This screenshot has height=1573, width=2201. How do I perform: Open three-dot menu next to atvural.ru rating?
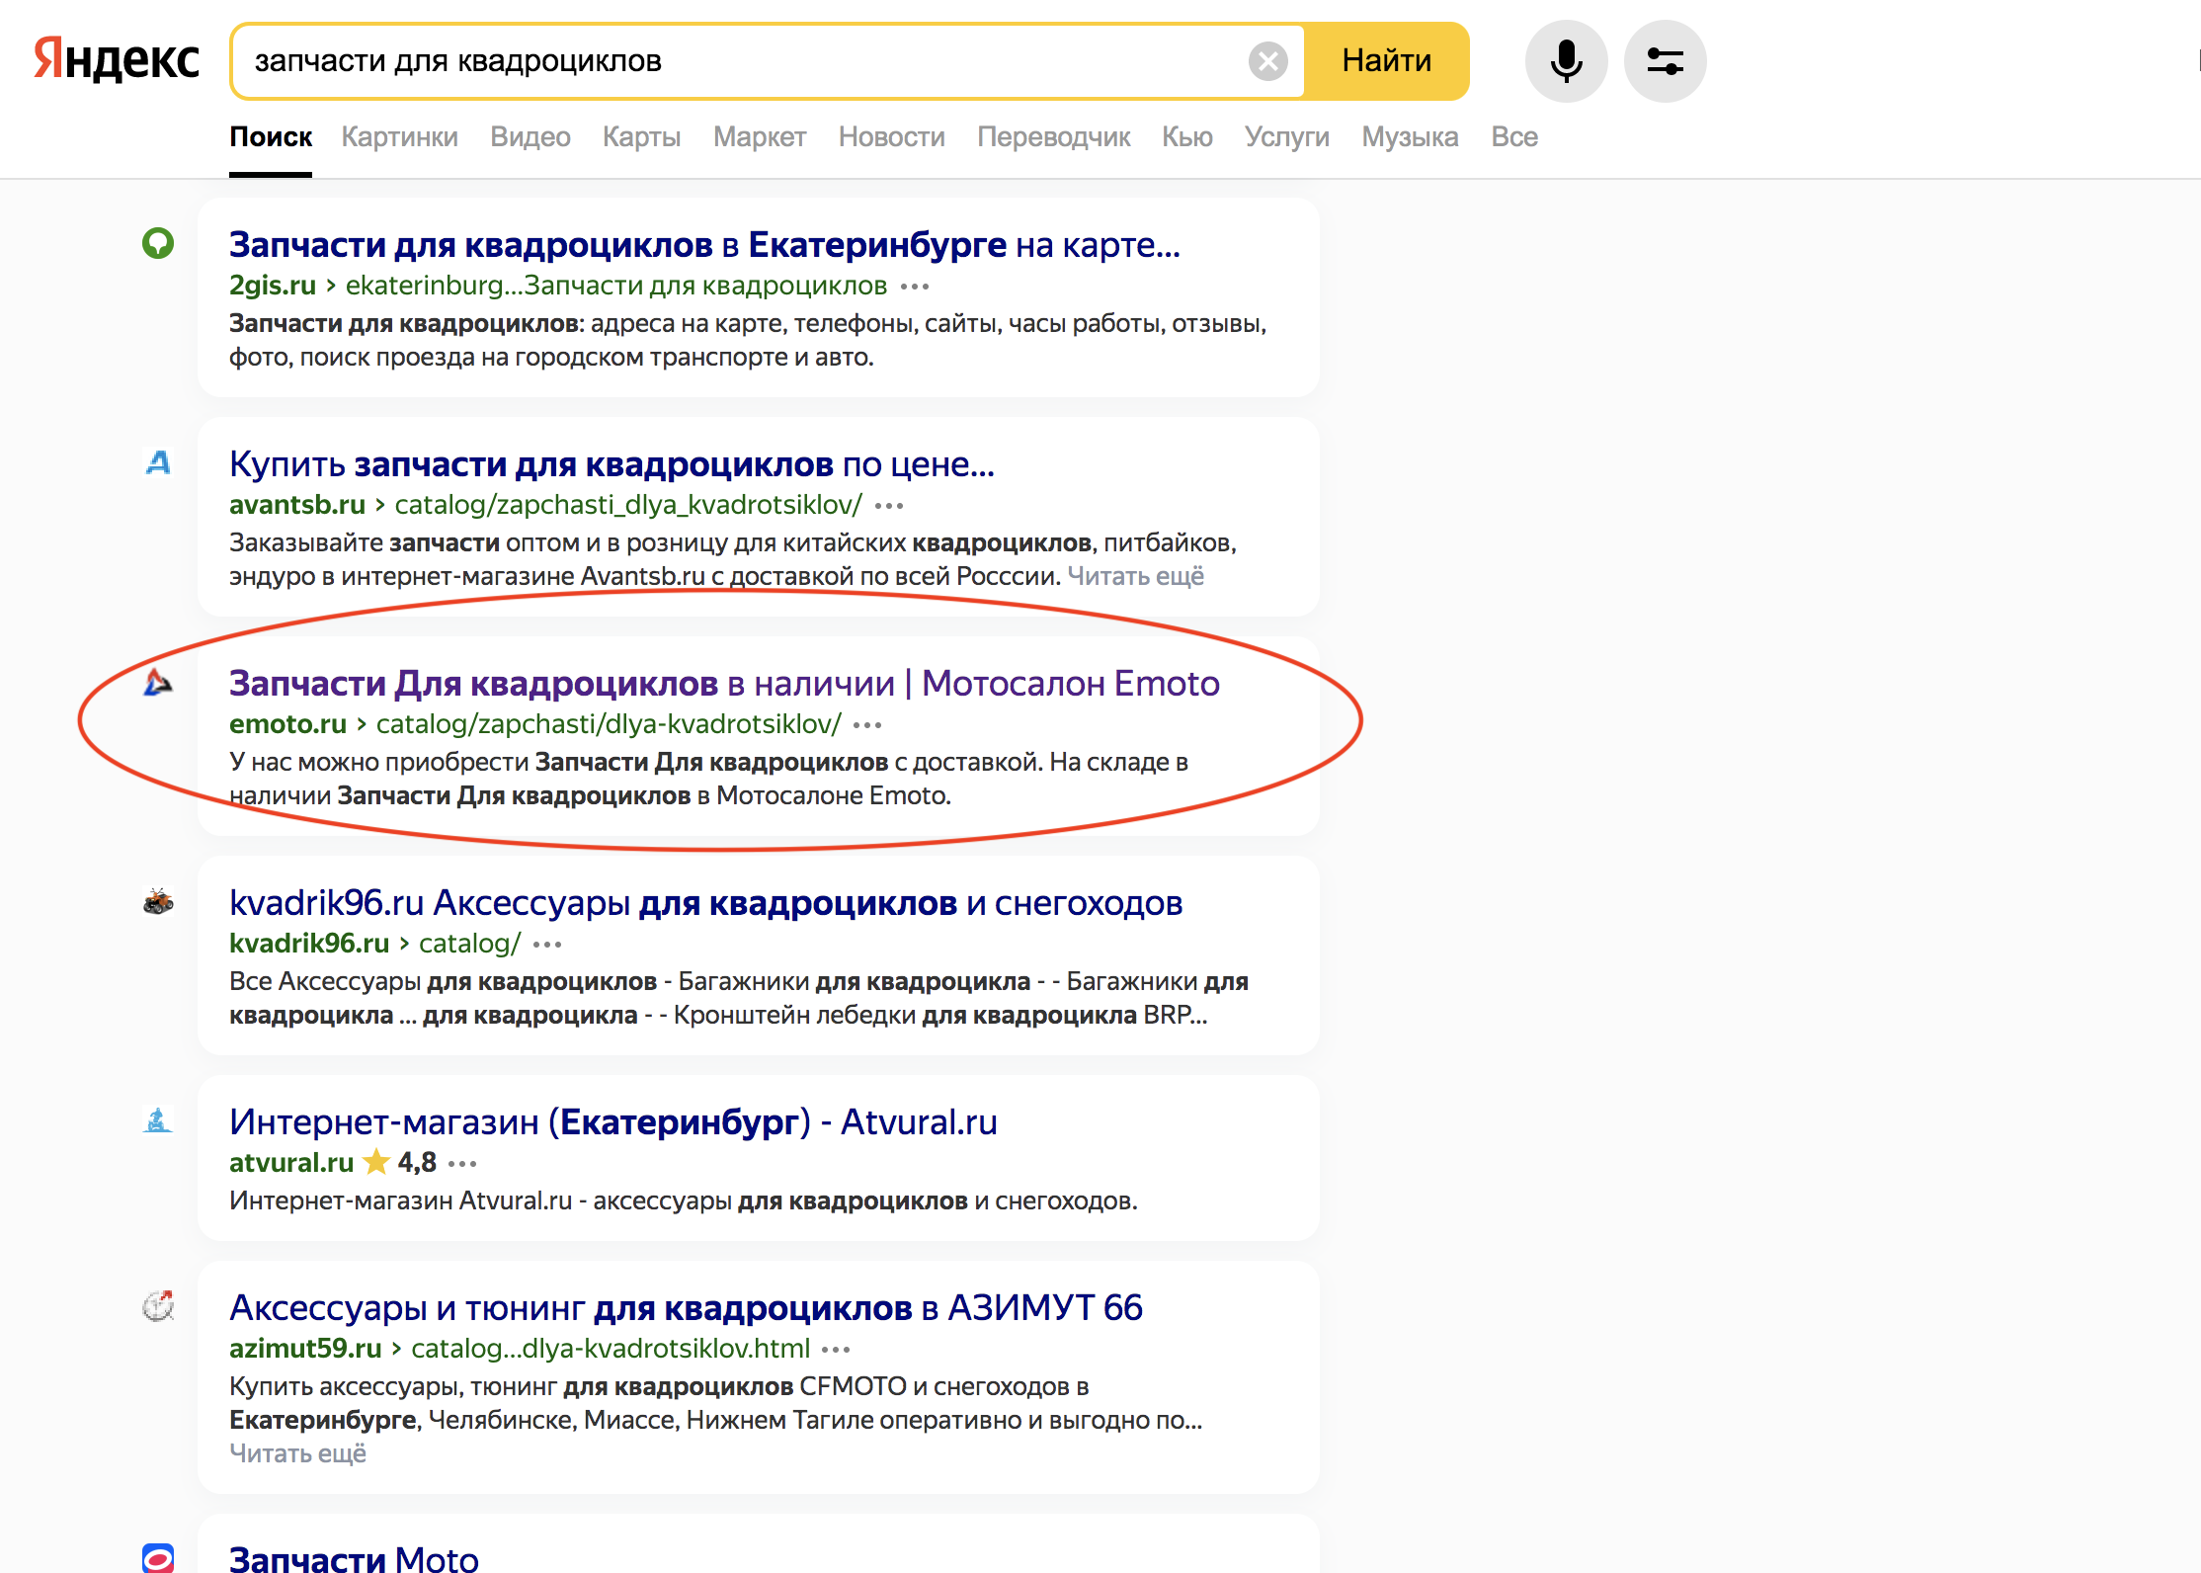tap(462, 1164)
